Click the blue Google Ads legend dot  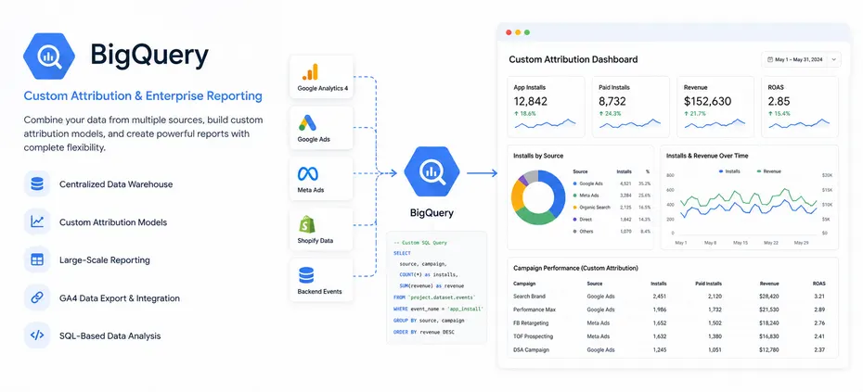point(575,183)
